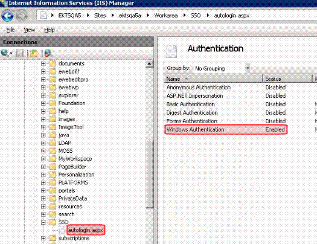The height and width of the screenshot is (244, 317).
Task: Select the MOSS folder icon
Action: (x=53, y=151)
